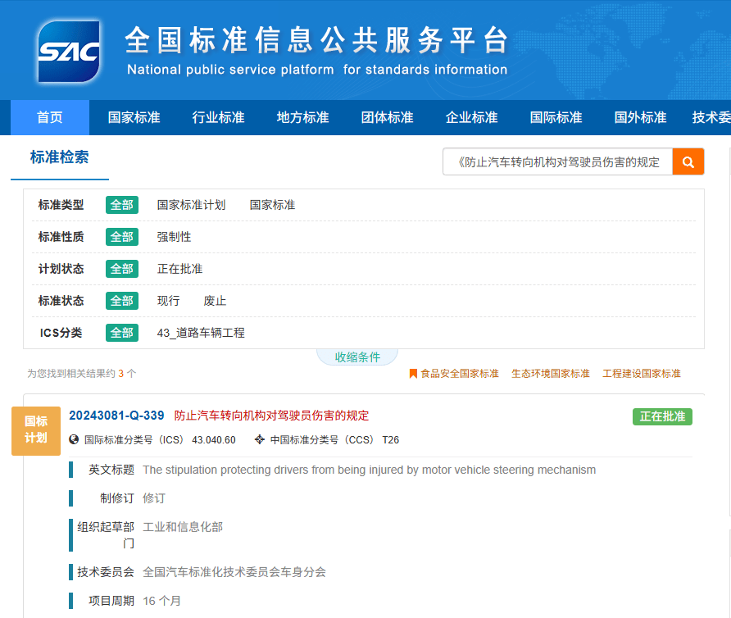Select the 现行 standard status filter
731x618 pixels.
168,301
